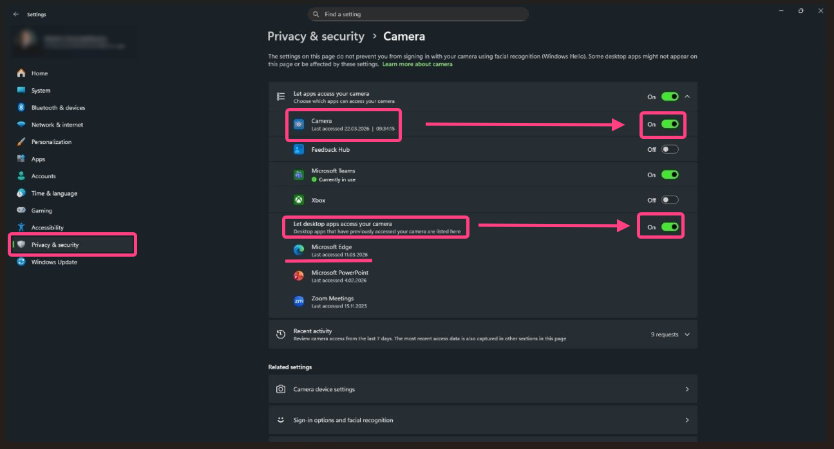Click the Find a setting search box
Viewport: 834px width, 449px height.
click(417, 14)
